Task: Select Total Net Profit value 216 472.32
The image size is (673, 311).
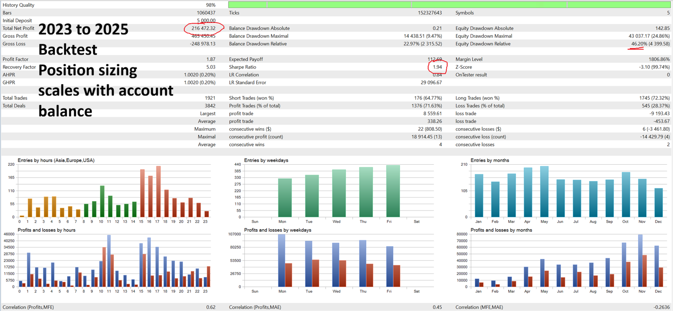Action: [x=203, y=28]
